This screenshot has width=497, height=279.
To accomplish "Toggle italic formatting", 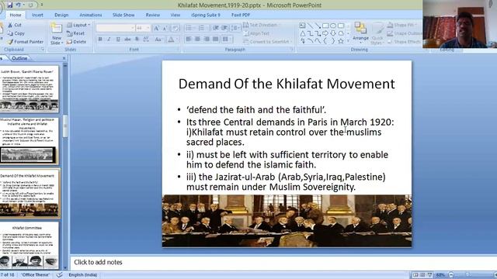I will tap(109, 40).
